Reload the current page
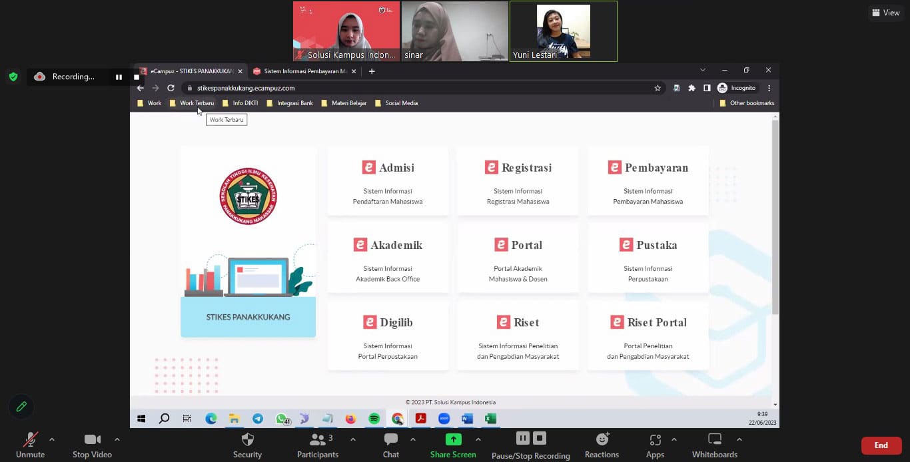The image size is (910, 462). [171, 88]
